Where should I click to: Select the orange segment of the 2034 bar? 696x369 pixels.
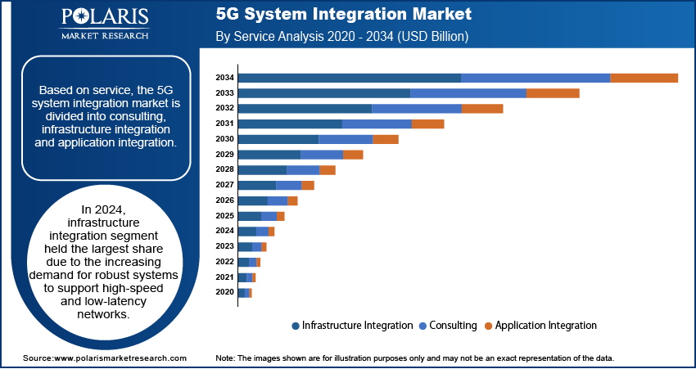click(644, 78)
